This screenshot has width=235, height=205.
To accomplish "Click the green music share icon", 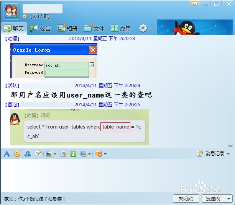I will coord(73,154).
